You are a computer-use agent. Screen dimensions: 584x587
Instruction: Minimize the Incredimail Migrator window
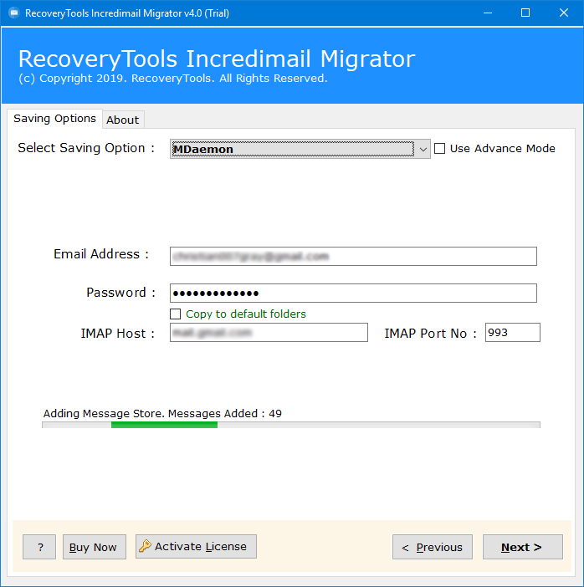(x=488, y=13)
